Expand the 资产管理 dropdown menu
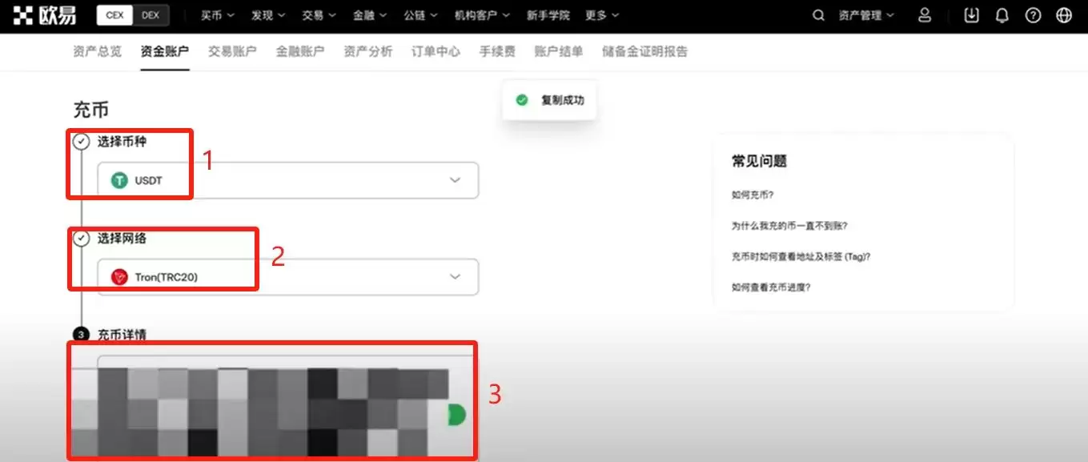 (863, 14)
